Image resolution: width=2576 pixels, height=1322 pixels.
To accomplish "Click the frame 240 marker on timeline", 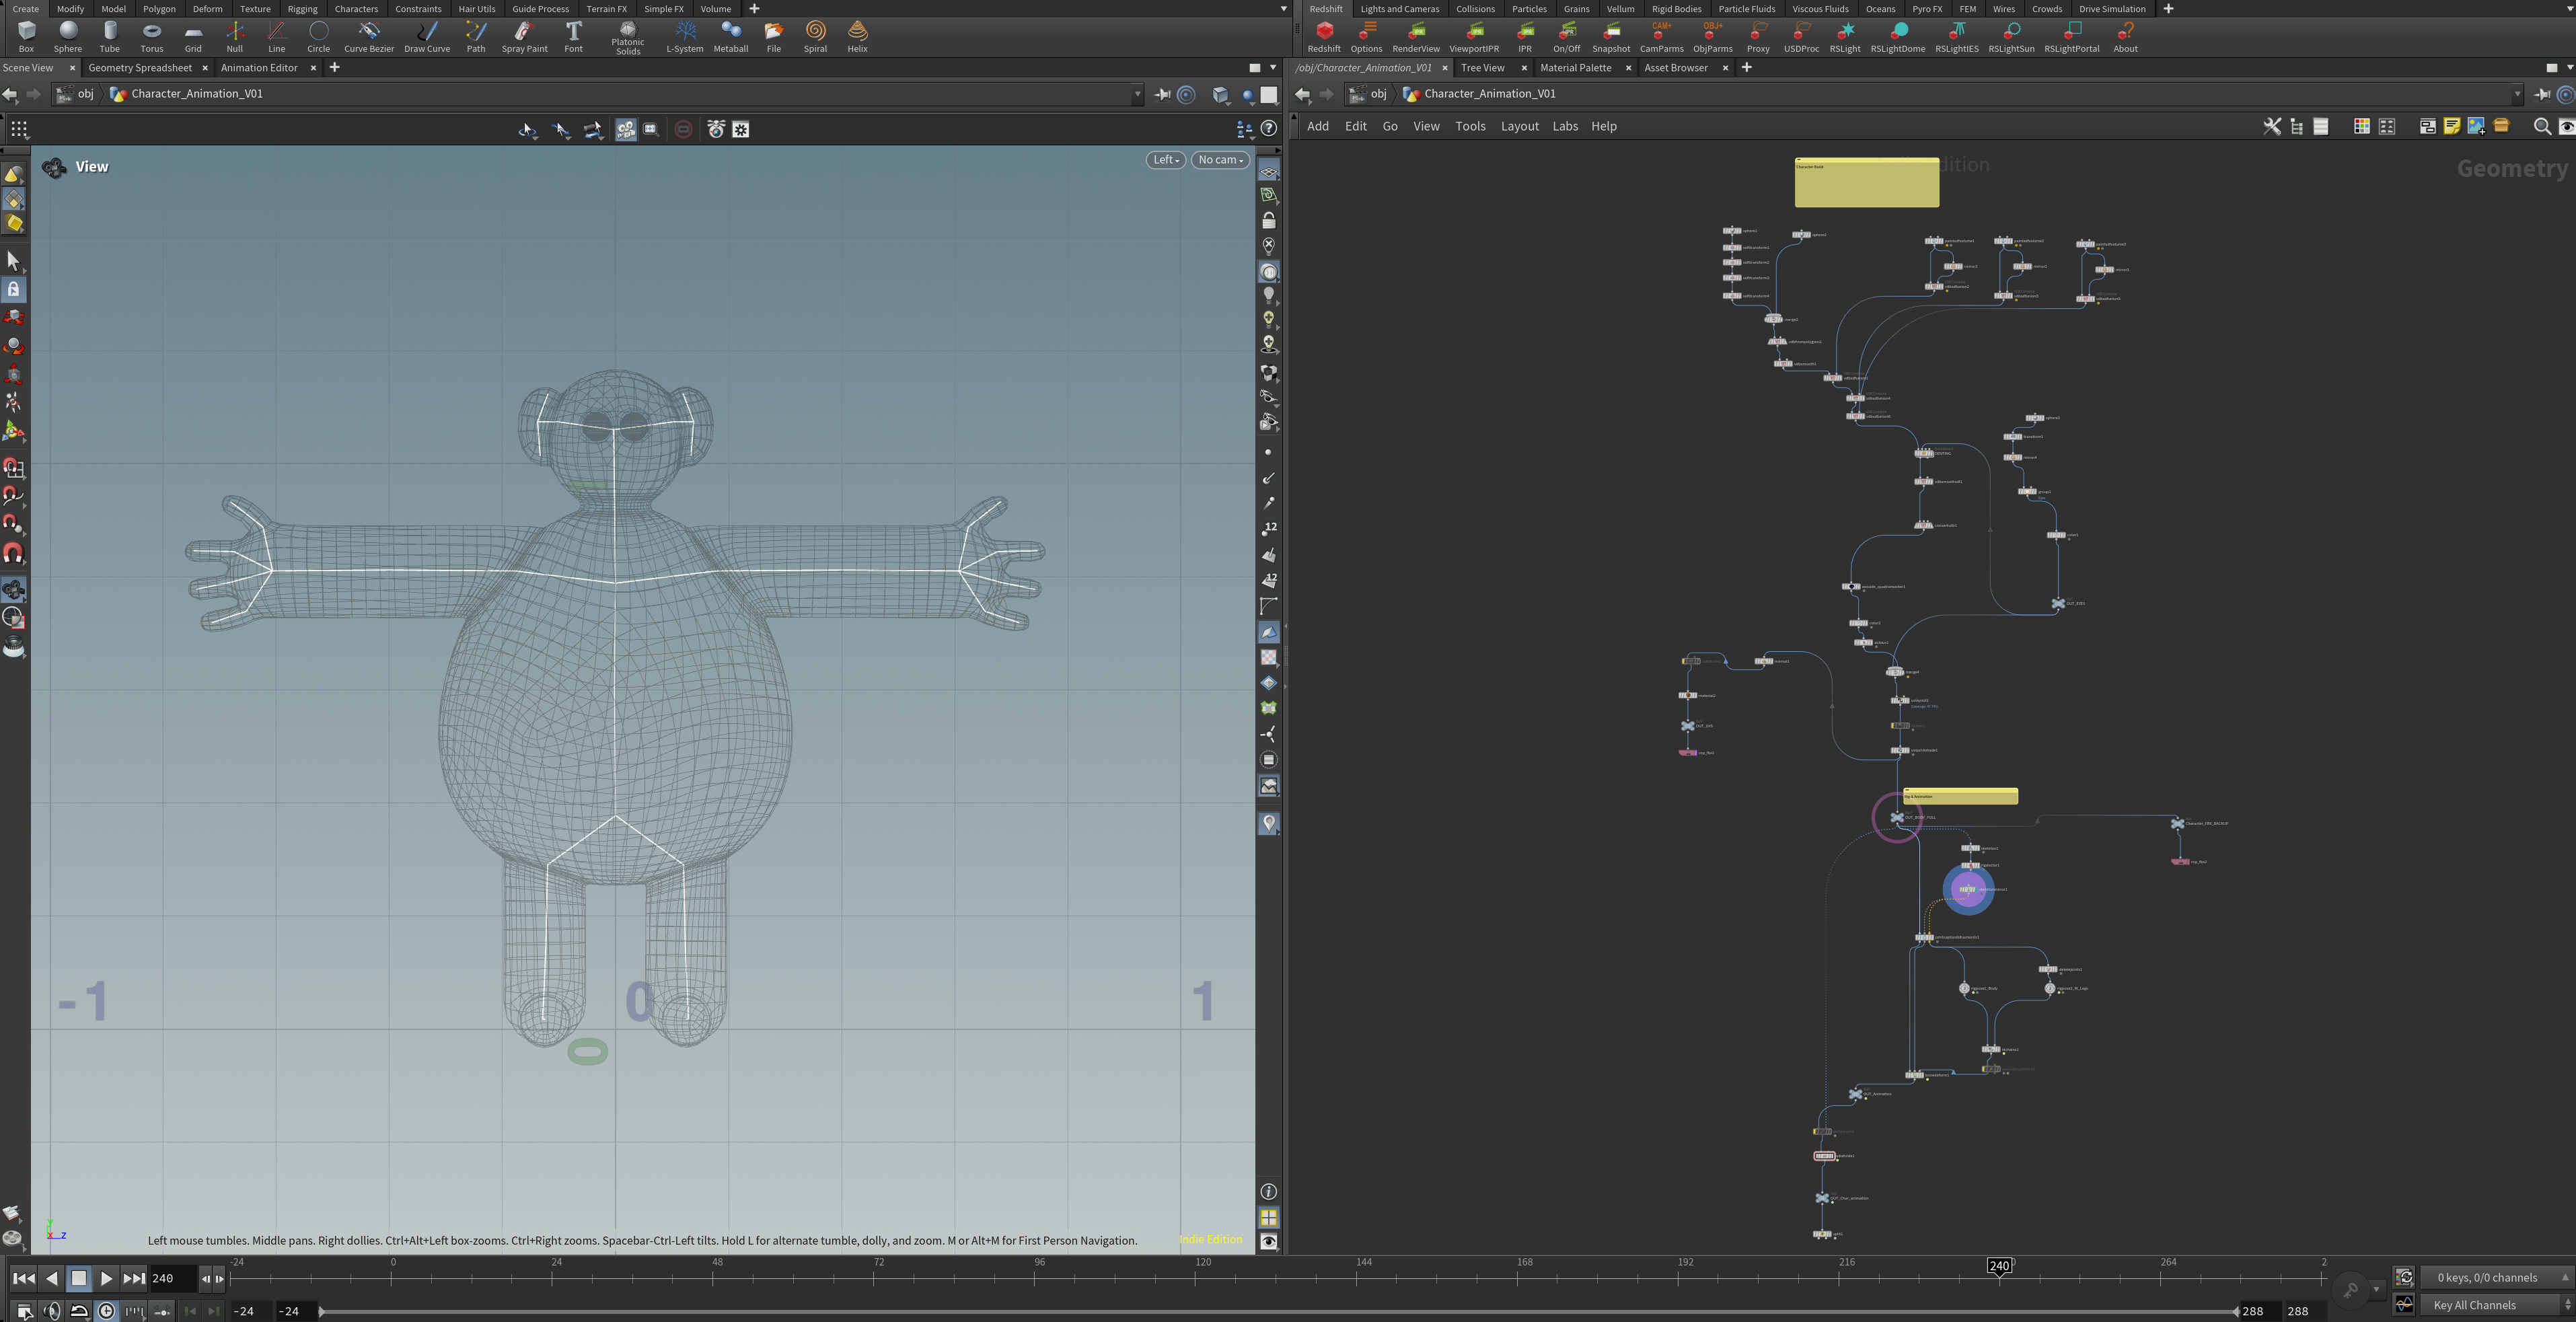I will tap(1999, 1266).
